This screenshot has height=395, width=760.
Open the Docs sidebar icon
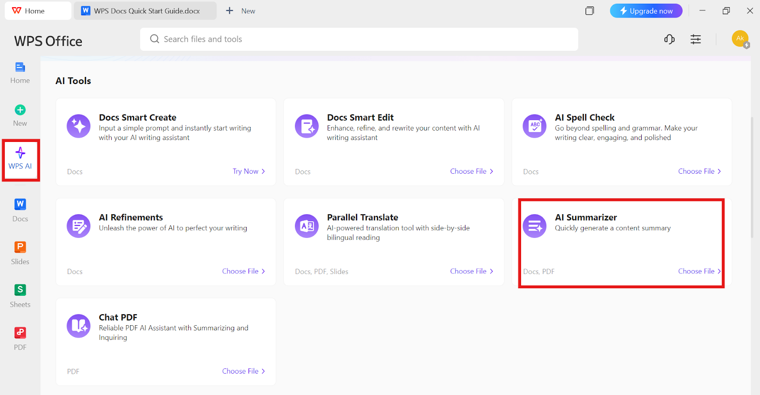[20, 204]
